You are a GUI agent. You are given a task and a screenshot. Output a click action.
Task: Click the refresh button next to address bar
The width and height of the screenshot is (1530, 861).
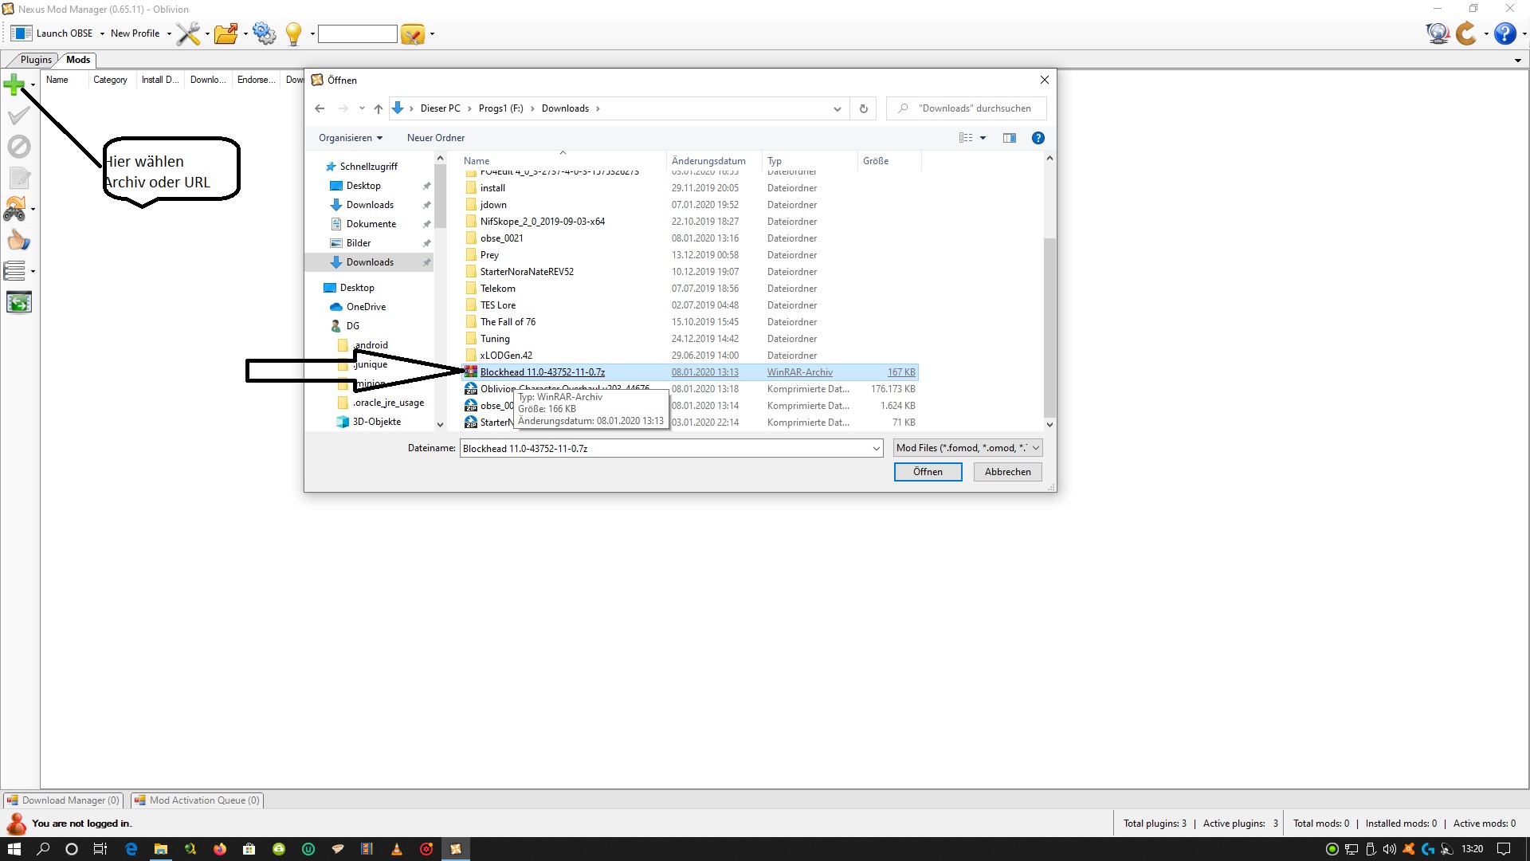tap(863, 108)
